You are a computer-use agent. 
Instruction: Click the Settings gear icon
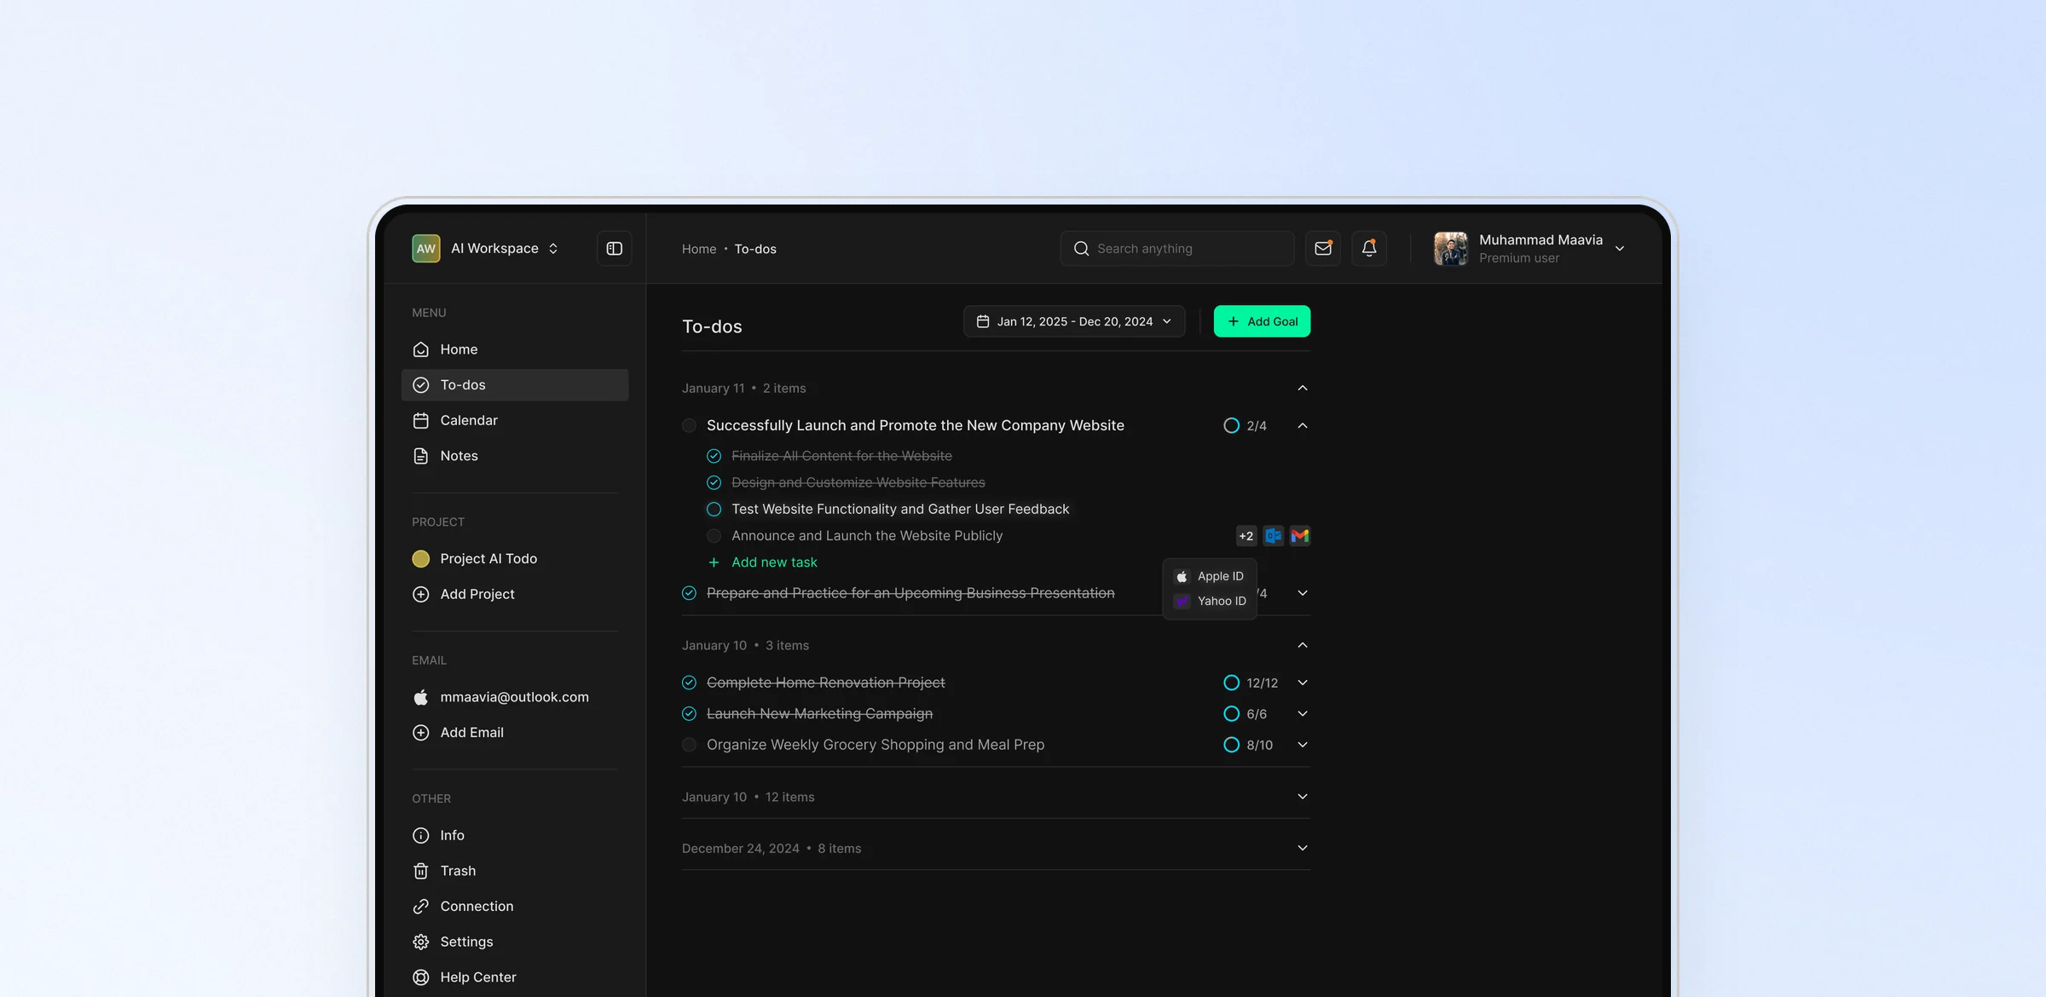[420, 942]
